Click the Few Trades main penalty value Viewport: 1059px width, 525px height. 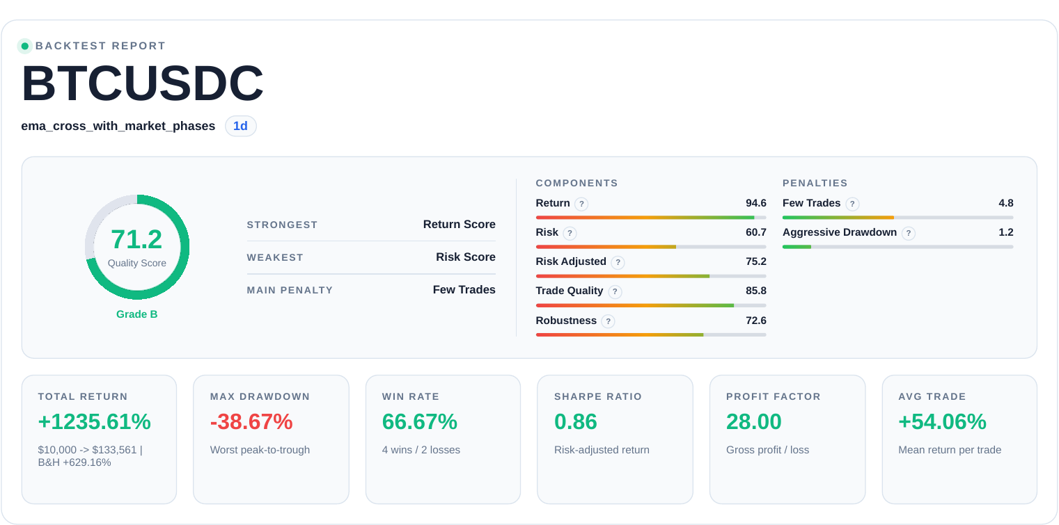(x=464, y=290)
